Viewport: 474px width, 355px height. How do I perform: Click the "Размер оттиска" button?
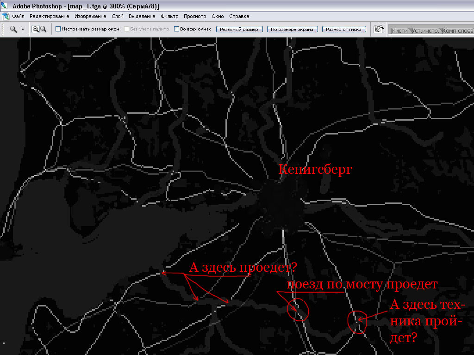pyautogui.click(x=344, y=29)
